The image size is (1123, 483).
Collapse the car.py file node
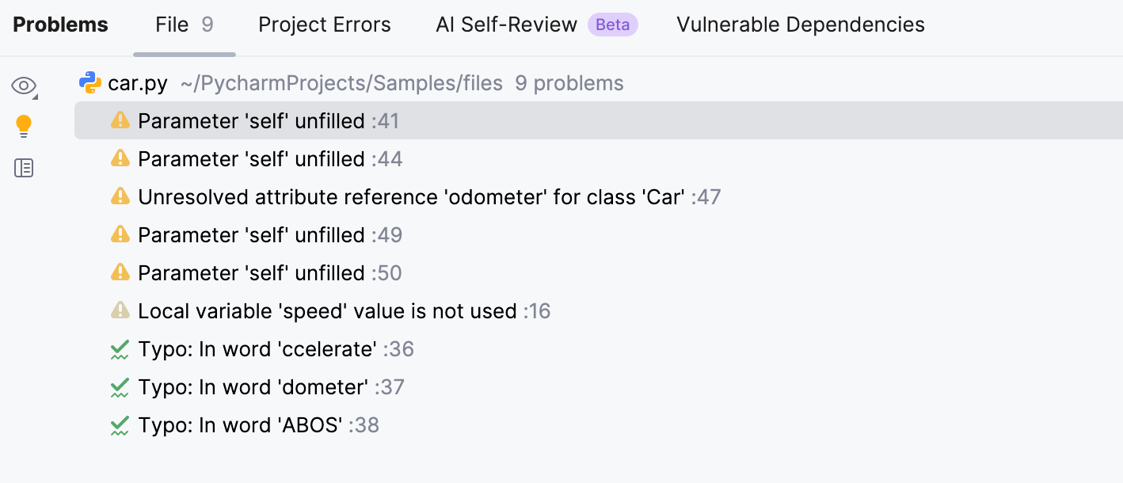[x=138, y=83]
